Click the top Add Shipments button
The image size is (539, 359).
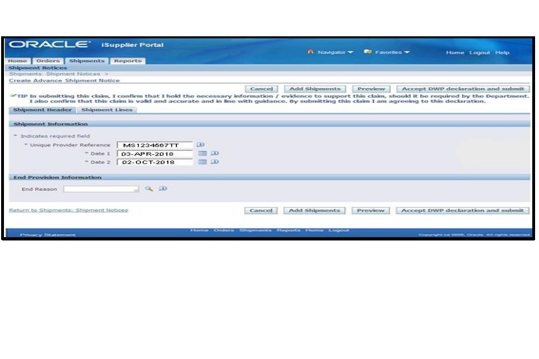click(314, 89)
